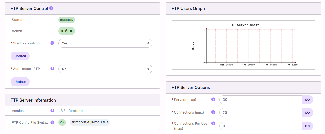Click help icon for Auto-restart FTP
Viewport: 325px width, 134px height.
(52, 69)
